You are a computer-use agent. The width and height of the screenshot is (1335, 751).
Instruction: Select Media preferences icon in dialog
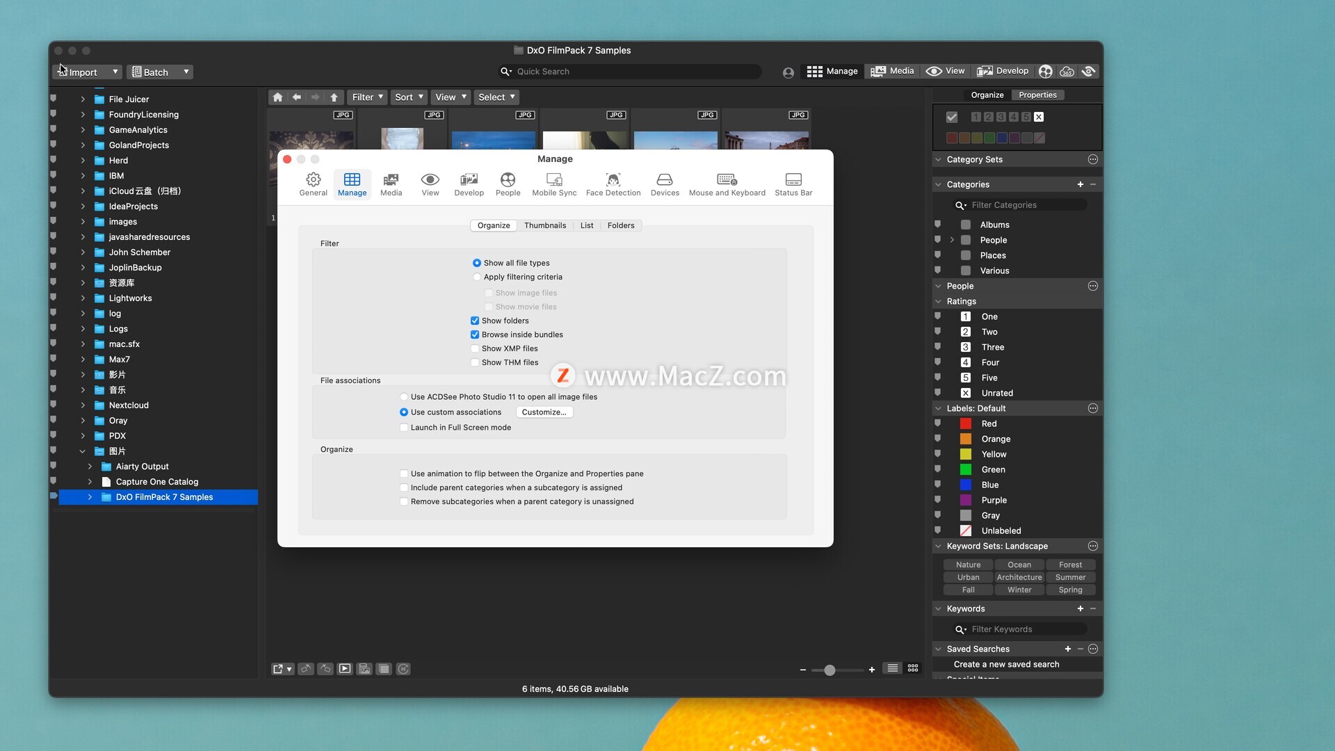(x=391, y=184)
